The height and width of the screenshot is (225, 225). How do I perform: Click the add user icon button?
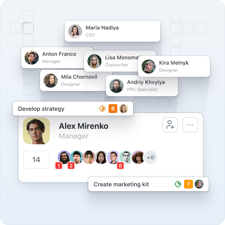[170, 125]
